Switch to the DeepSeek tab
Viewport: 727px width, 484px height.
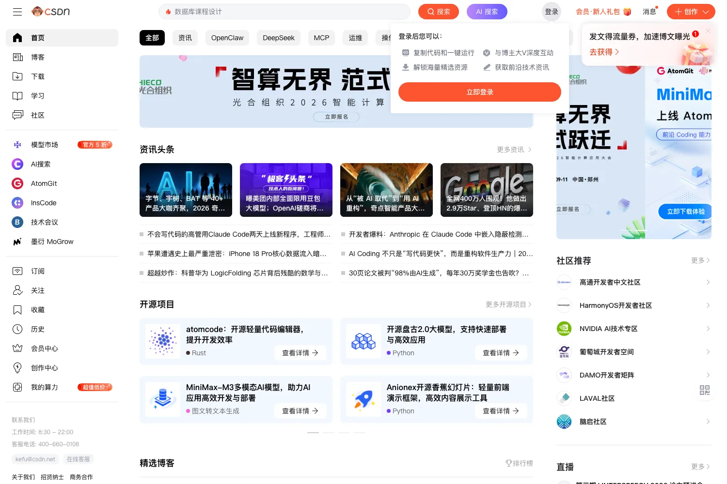pyautogui.click(x=279, y=38)
